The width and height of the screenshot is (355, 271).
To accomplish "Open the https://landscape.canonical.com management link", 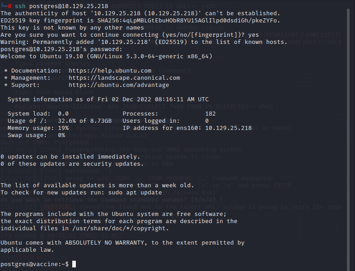I will coord(124,78).
